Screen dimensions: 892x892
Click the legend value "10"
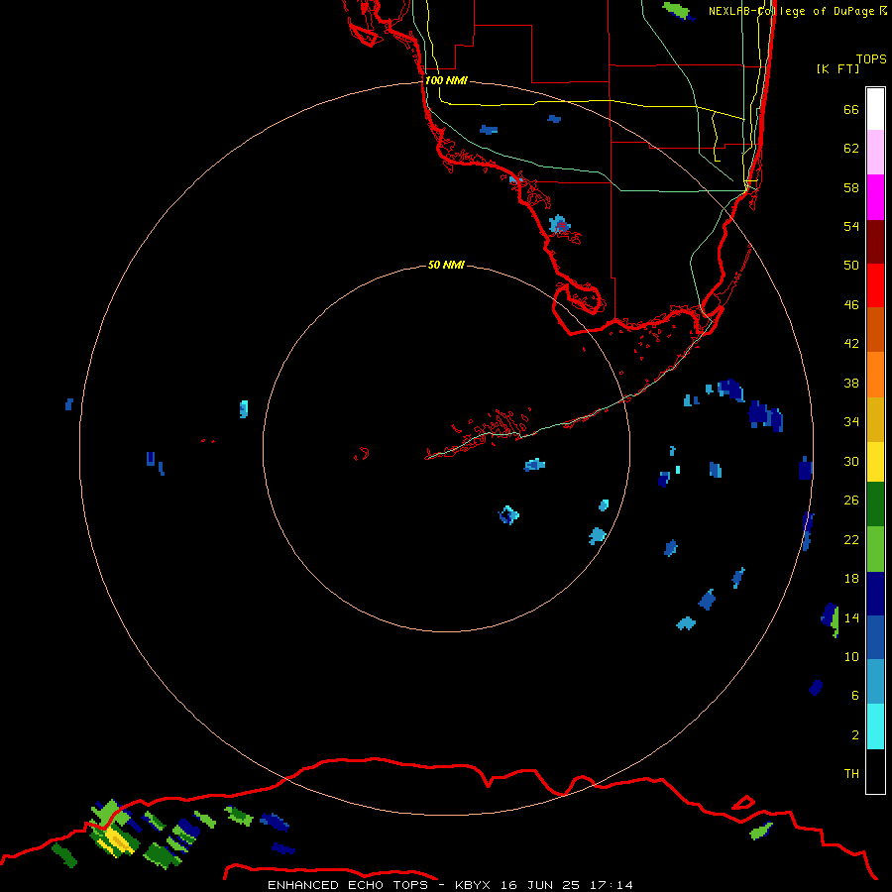click(x=851, y=656)
